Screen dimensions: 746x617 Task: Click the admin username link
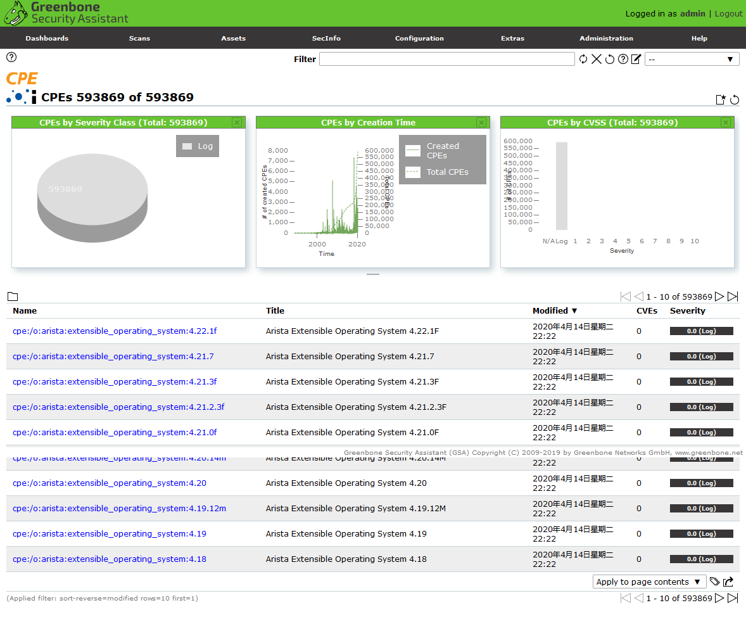coord(692,14)
